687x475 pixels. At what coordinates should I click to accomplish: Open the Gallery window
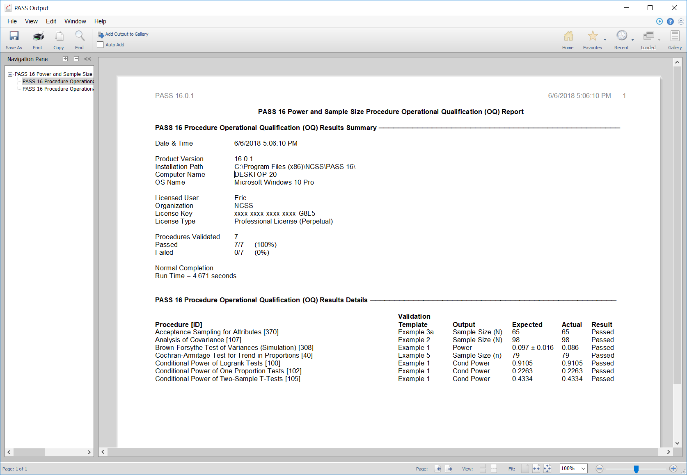pyautogui.click(x=675, y=40)
